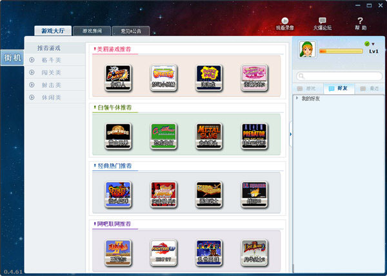Screen dimensions: 387x276
Task: Click the search magnifier icon
Action: [301, 76]
